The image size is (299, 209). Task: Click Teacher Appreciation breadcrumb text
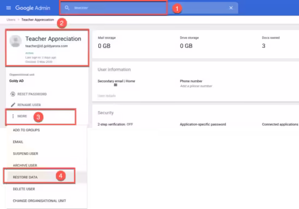click(38, 20)
